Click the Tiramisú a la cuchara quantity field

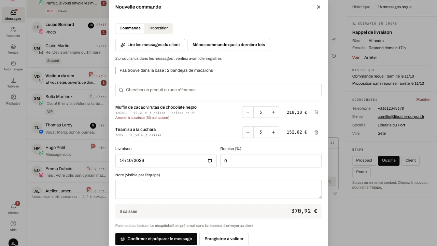click(261, 132)
